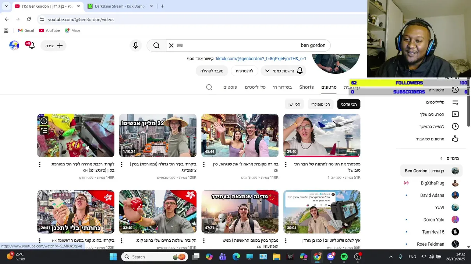Play the 1:10:24 thumbnail video
The width and height of the screenshot is (471, 264).
(157, 135)
